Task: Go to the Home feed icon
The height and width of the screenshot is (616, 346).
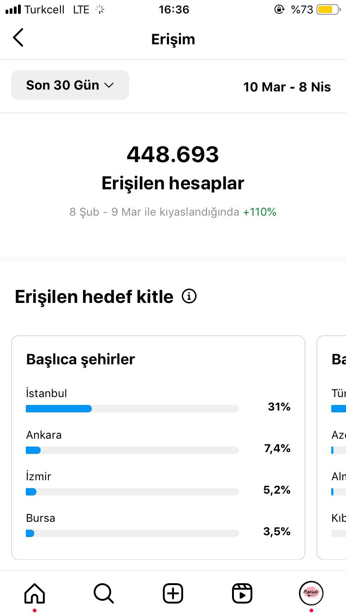Action: 35,593
